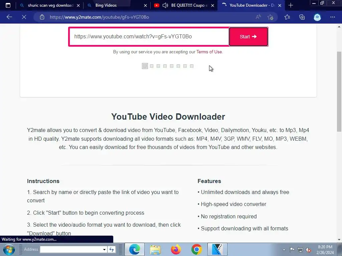The image size is (342, 256).
Task: Click instruction step 2 about Start button
Action: coord(86,213)
